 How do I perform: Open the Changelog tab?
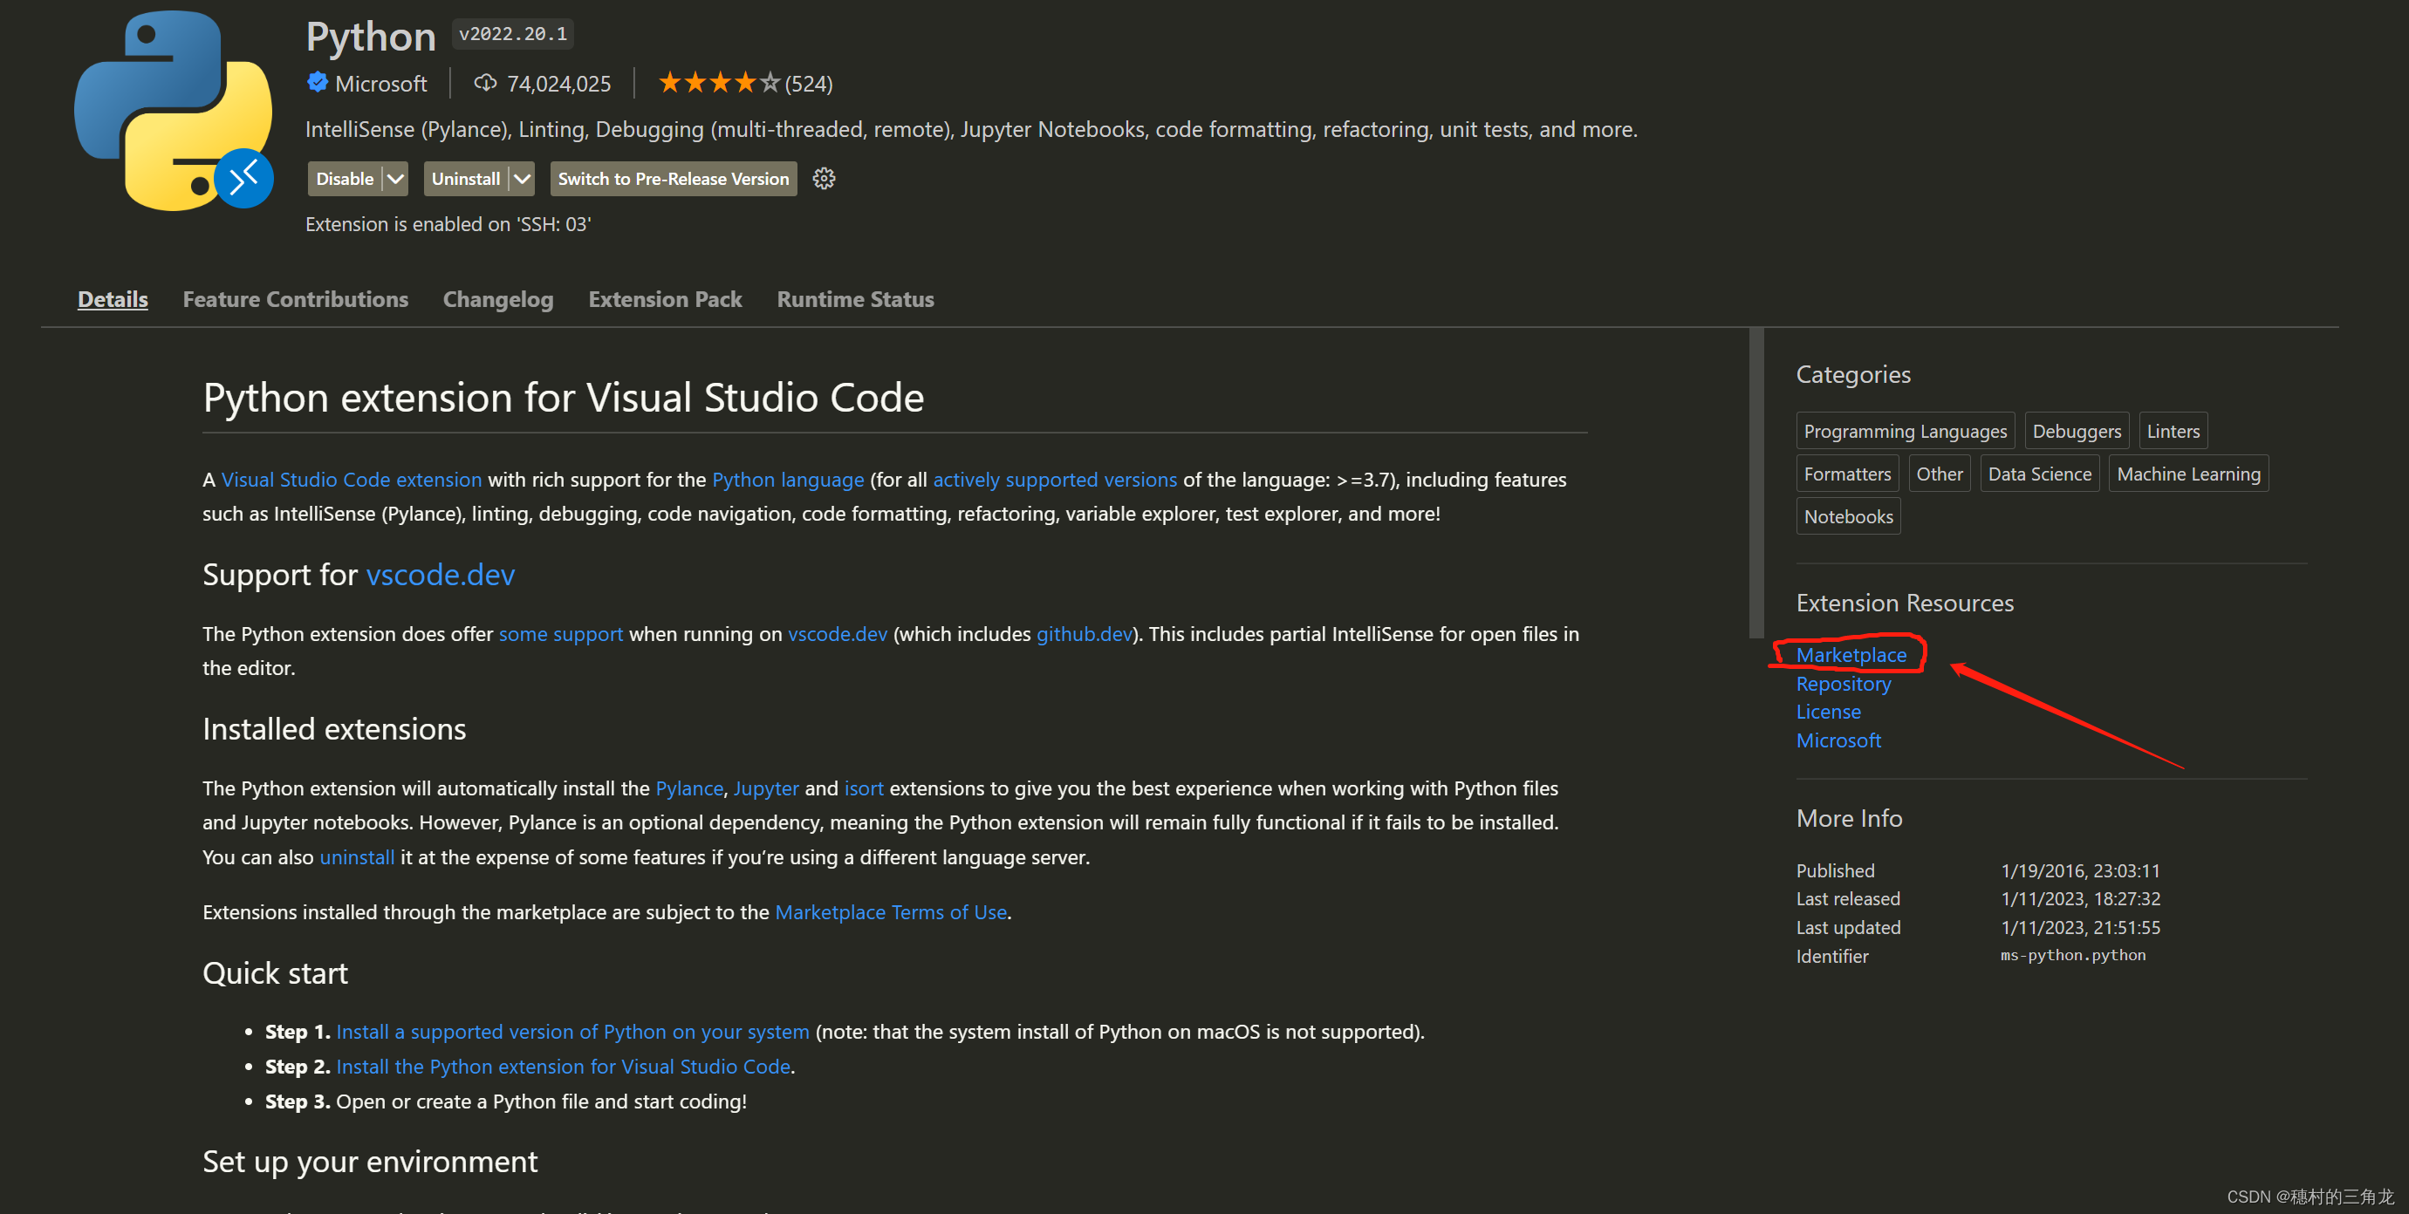coord(498,299)
